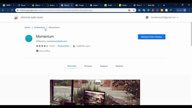Open Chrome's three-dot menu
192x108 pixels.
(x=189, y=10)
